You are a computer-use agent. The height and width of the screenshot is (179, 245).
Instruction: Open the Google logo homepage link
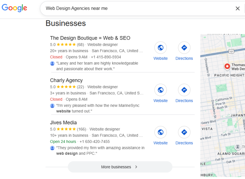[14, 8]
